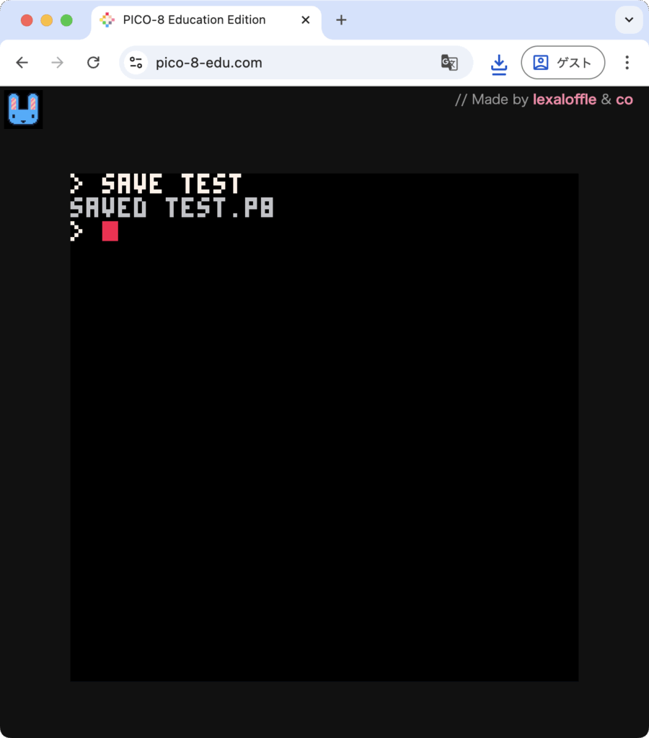Click the SAVED TEST.P8 console message

[x=172, y=208]
